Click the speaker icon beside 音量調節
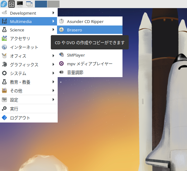 coord(61,72)
